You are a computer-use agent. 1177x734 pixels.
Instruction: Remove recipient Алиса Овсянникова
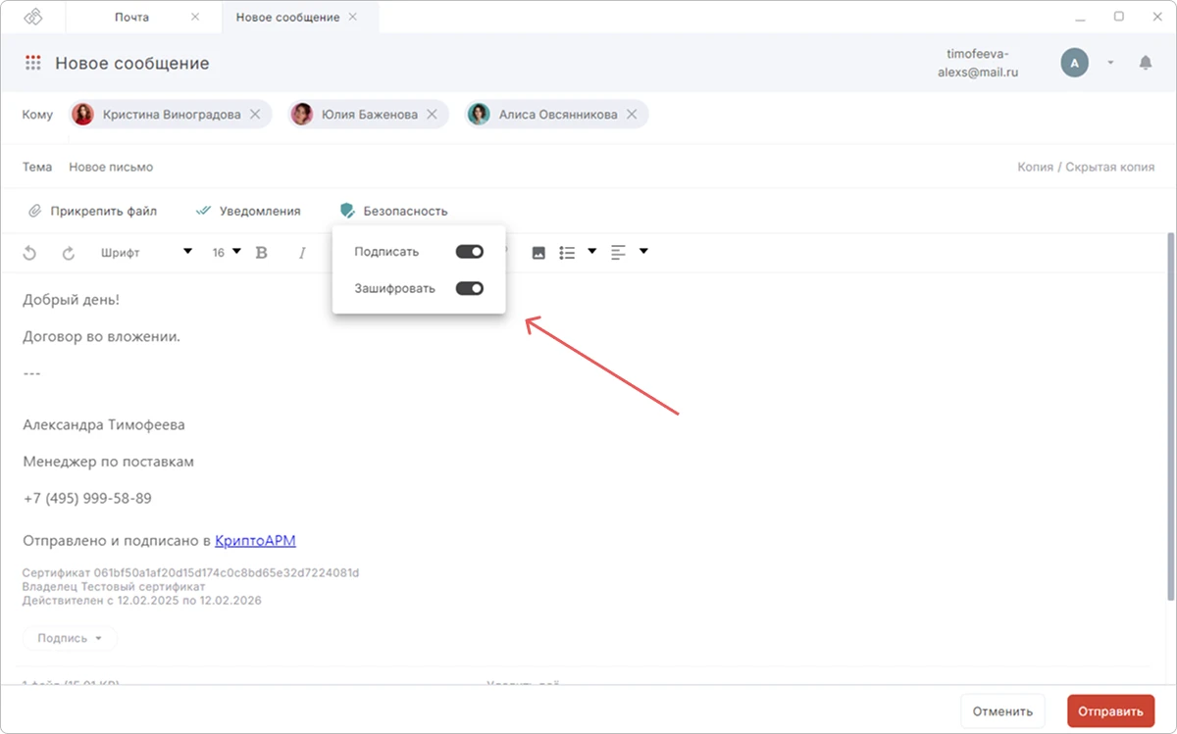632,115
